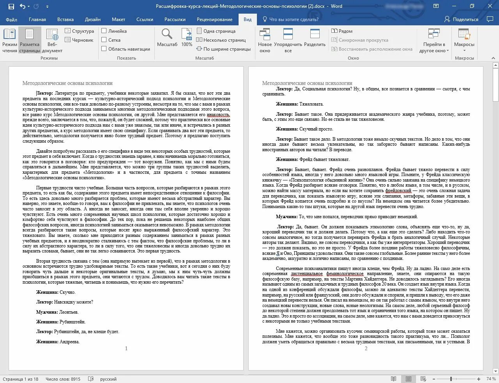Open Ribbon Display Options in title bar
The height and width of the screenshot is (383, 499).
[x=435, y=6]
